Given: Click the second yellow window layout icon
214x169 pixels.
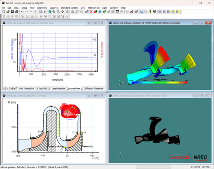Looking at the screenshot, I should [x=165, y=12].
